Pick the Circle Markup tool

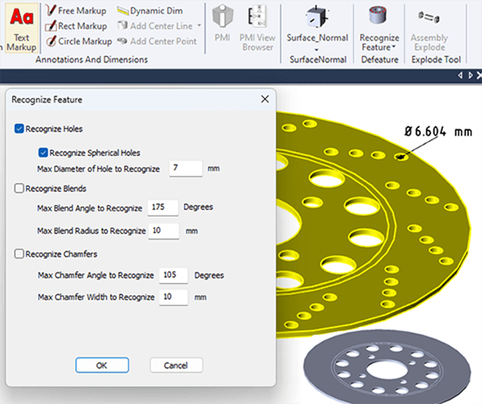click(79, 41)
